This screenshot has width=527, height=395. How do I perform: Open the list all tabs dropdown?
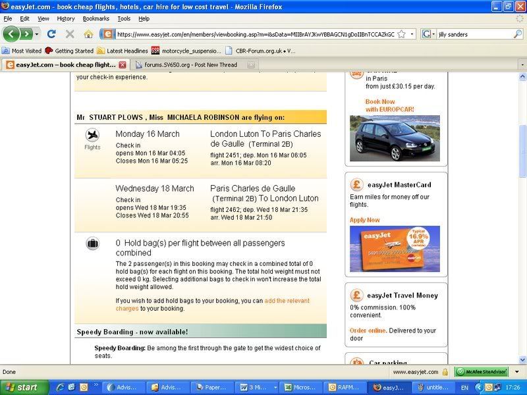click(522, 65)
